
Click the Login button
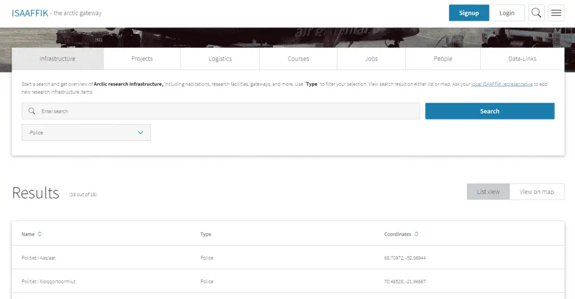click(507, 13)
